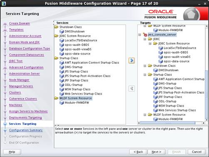The image size is (209, 157).
Task: Click the JDBC System Resource folder icon in Services
Action: tap(56, 36)
